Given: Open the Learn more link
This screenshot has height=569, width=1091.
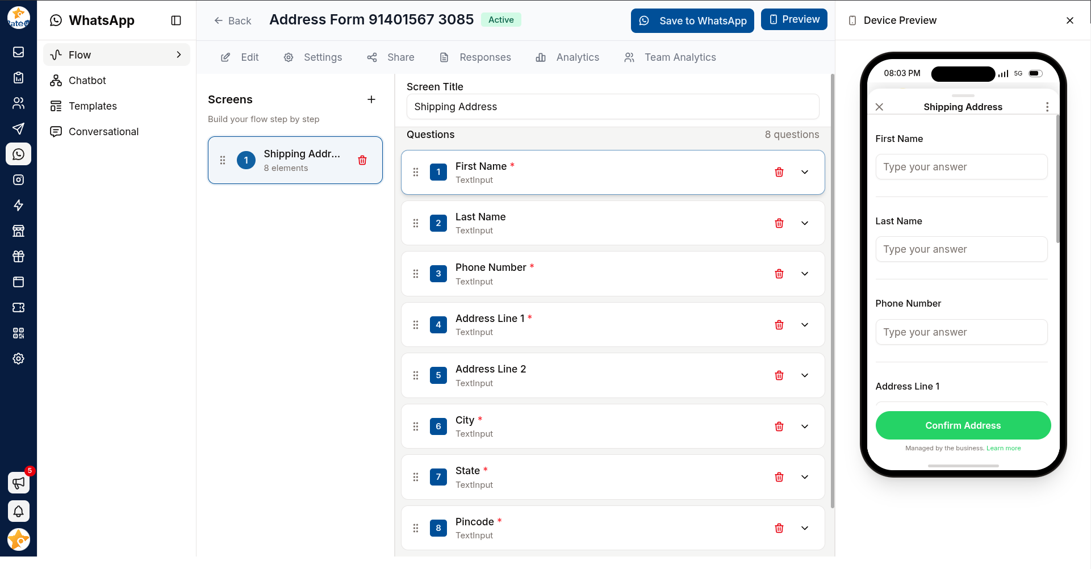Looking at the screenshot, I should (1003, 448).
